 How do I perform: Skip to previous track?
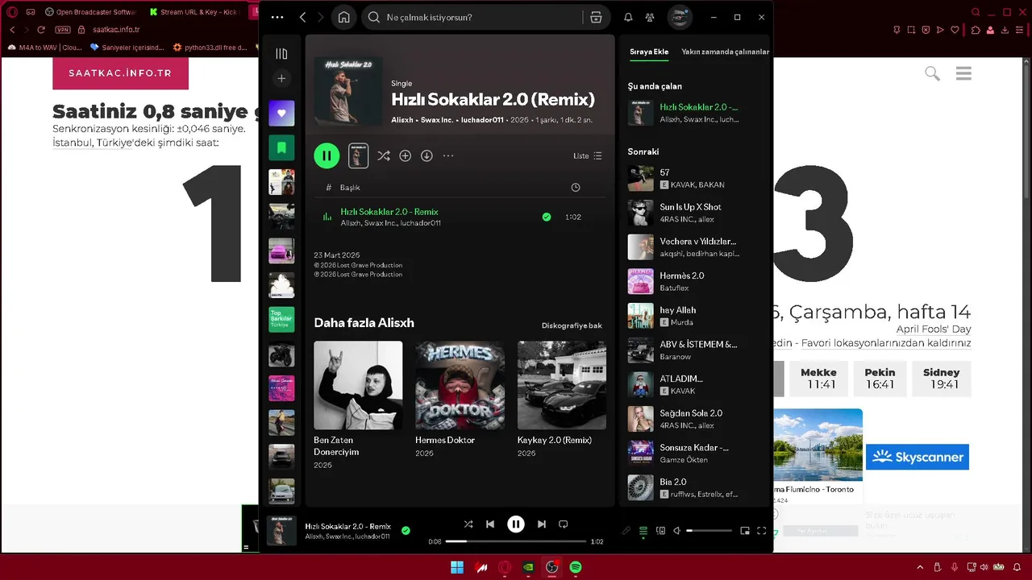(490, 524)
